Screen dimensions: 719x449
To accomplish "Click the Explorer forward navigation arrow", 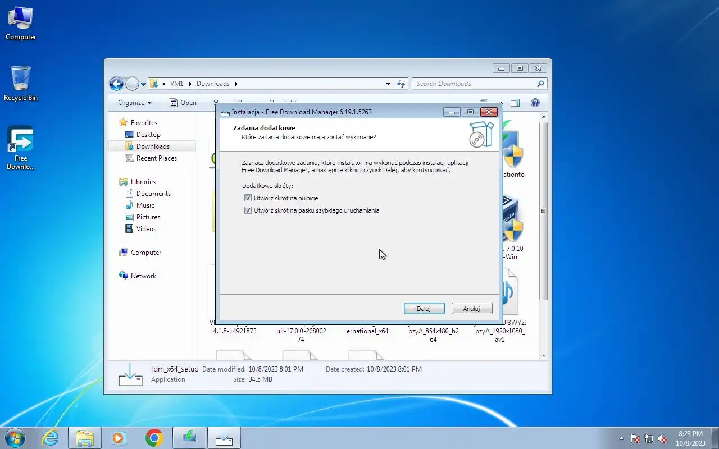I will [132, 84].
